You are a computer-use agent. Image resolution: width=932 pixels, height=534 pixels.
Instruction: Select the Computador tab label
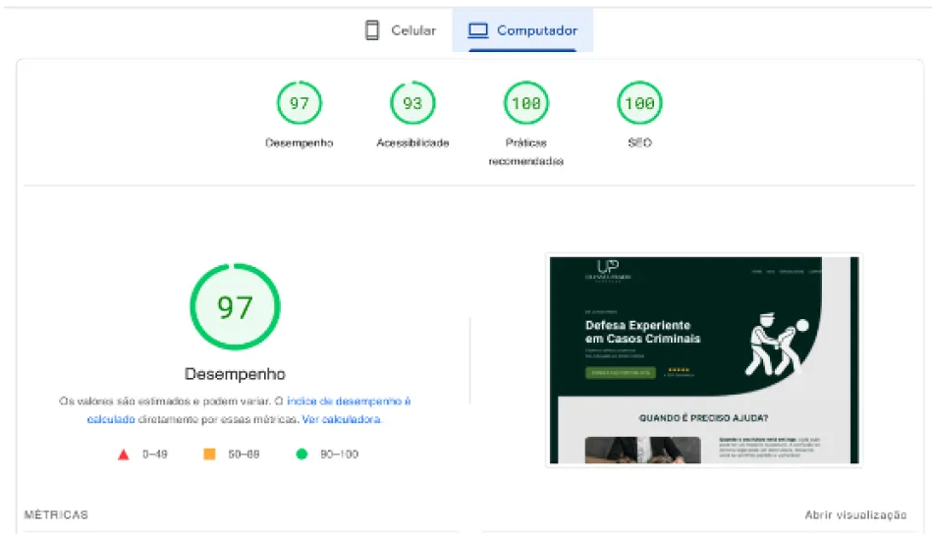[x=536, y=30]
